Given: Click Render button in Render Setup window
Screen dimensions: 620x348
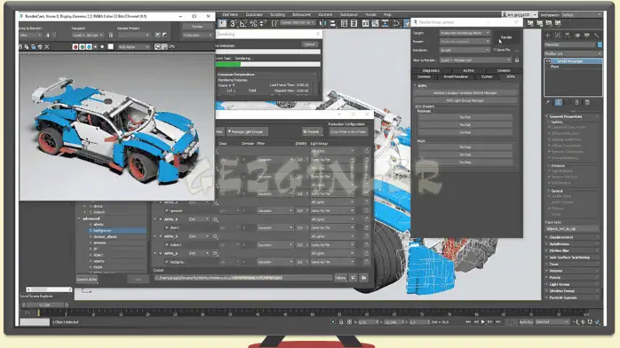Looking at the screenshot, I should tap(506, 37).
